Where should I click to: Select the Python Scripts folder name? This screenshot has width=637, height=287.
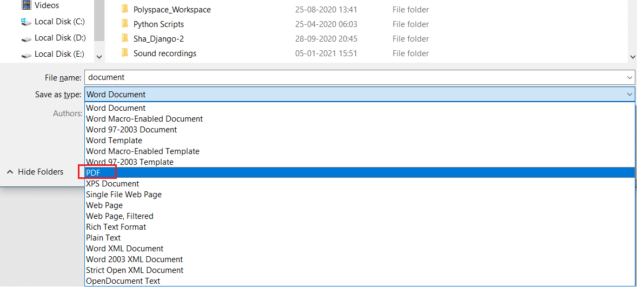click(159, 24)
